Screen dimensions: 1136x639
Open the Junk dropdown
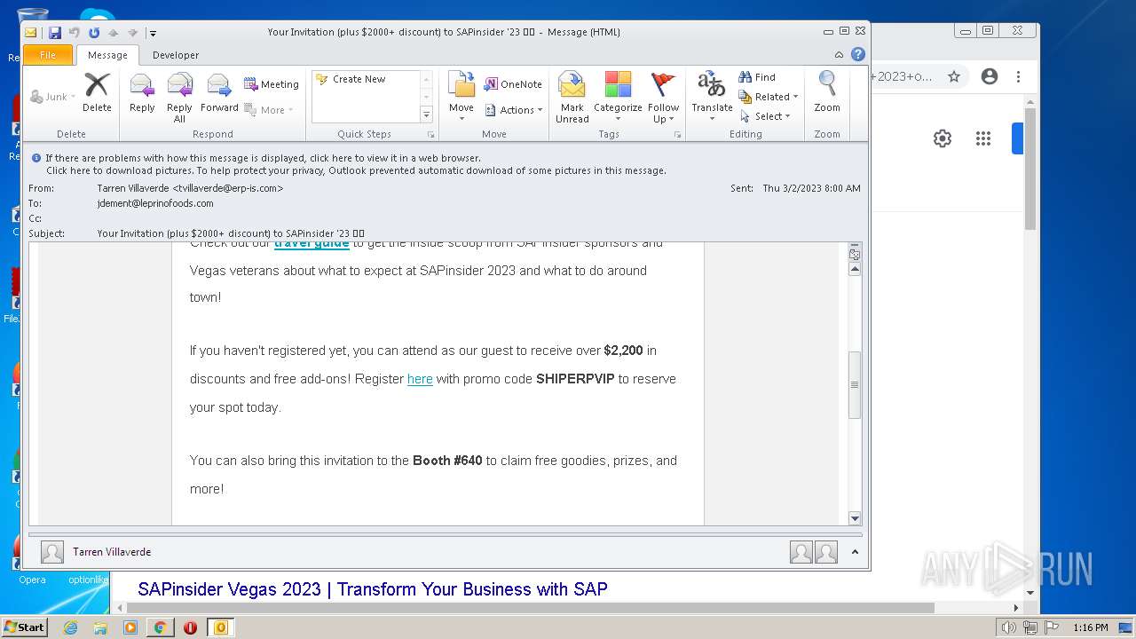pyautogui.click(x=52, y=97)
